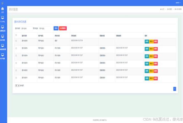Click the 评价内容 column header
Viewport: 183px width, 123px height.
pyautogui.click(x=57, y=36)
